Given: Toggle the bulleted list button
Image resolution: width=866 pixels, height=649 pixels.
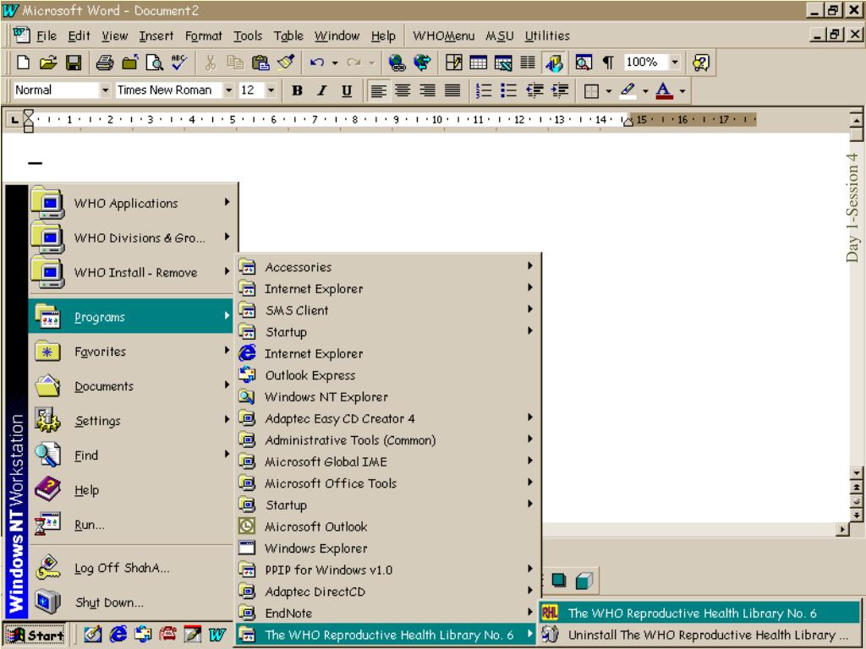Looking at the screenshot, I should tap(509, 90).
